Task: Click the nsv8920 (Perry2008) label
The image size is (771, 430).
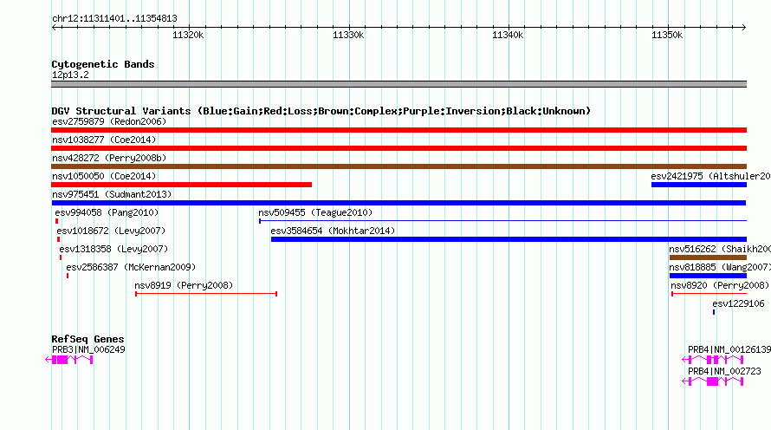Action: pyautogui.click(x=720, y=285)
